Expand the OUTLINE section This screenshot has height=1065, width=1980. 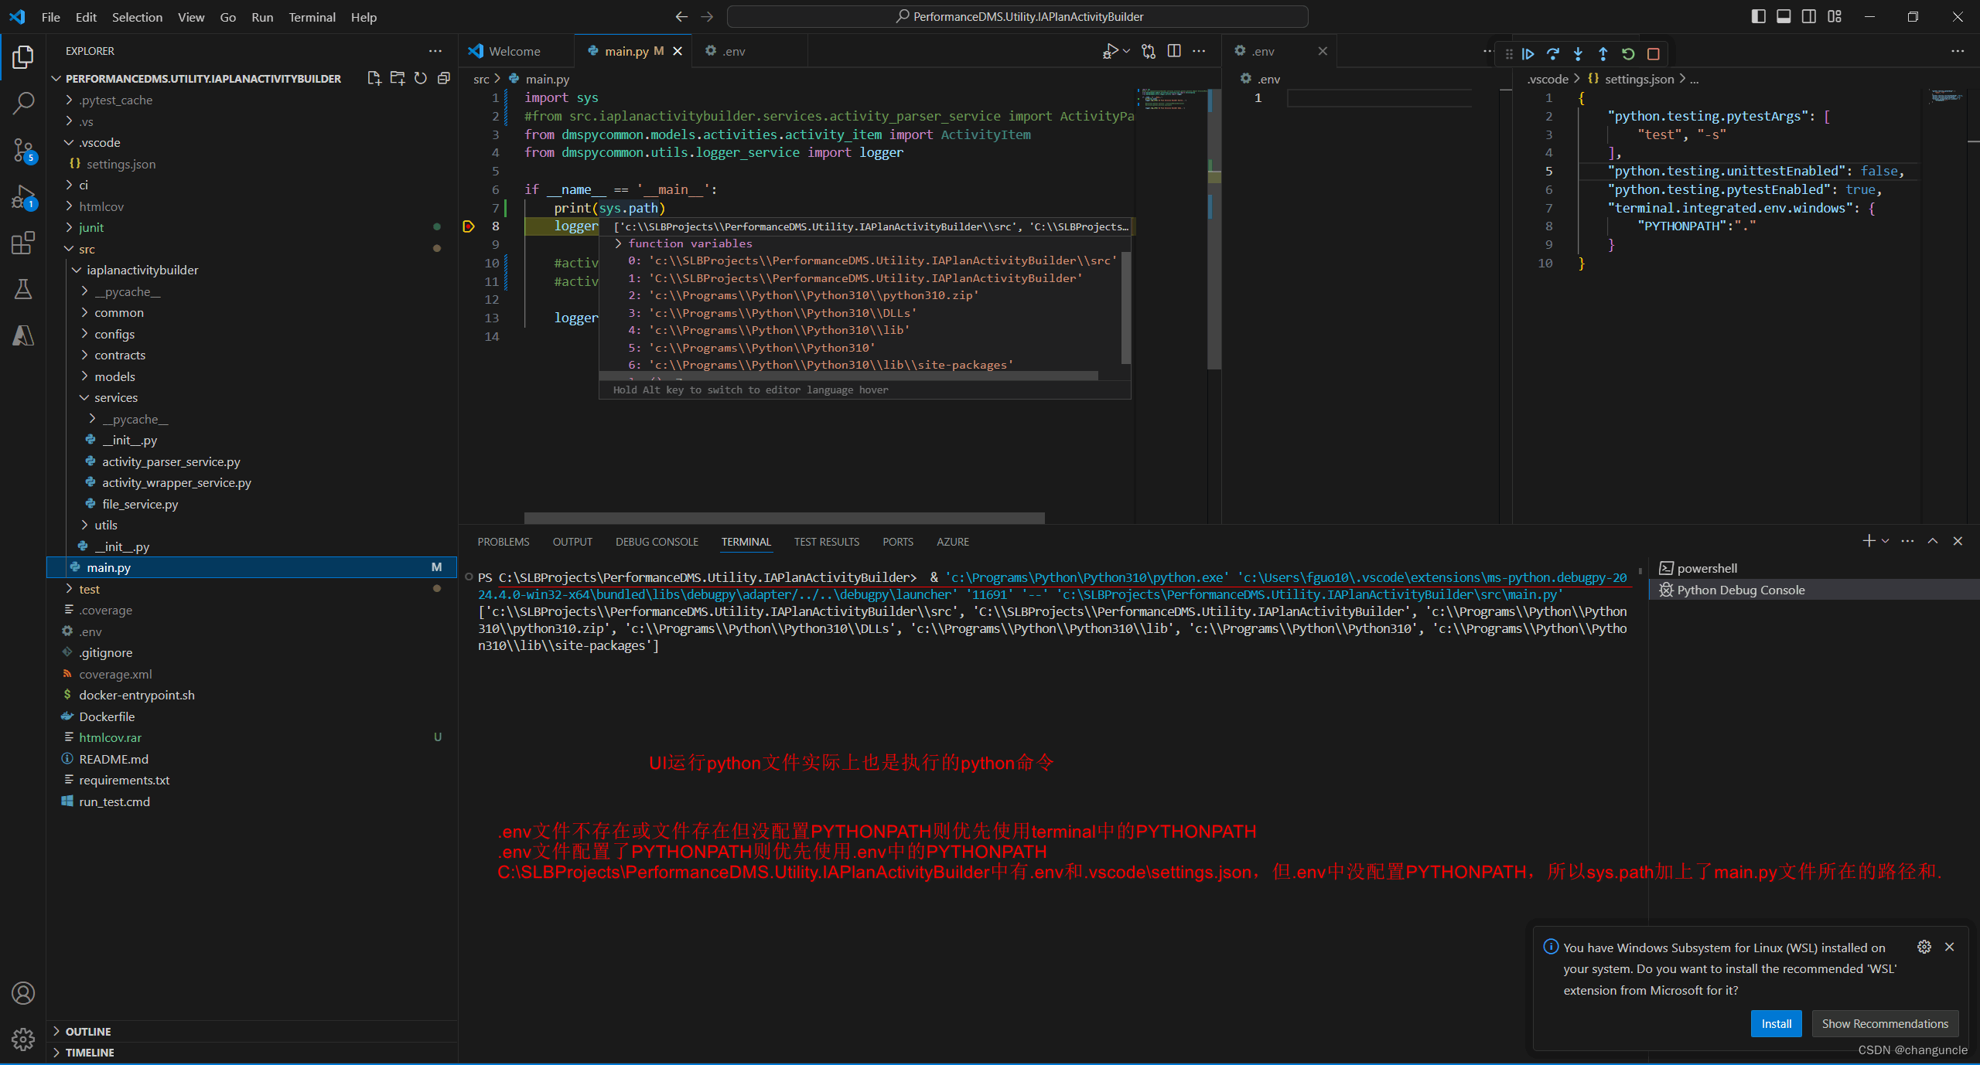pos(88,1031)
